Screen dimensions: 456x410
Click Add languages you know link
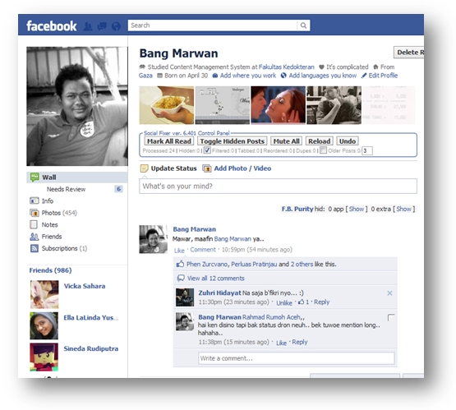tap(323, 76)
